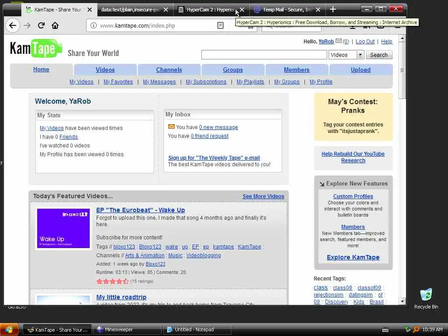Click the browser Forward arrow button
The image size is (448, 336).
coord(27,25)
